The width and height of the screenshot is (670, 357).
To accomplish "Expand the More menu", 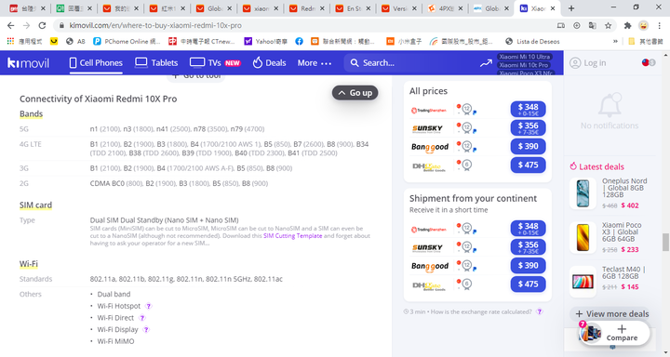I will pos(315,63).
